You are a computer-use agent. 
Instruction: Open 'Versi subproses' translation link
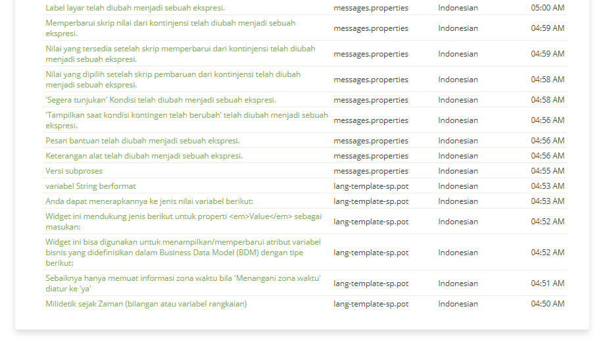click(x=74, y=171)
